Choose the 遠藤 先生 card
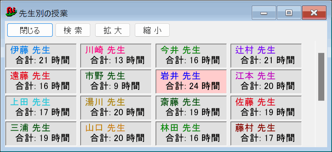 click(41, 81)
